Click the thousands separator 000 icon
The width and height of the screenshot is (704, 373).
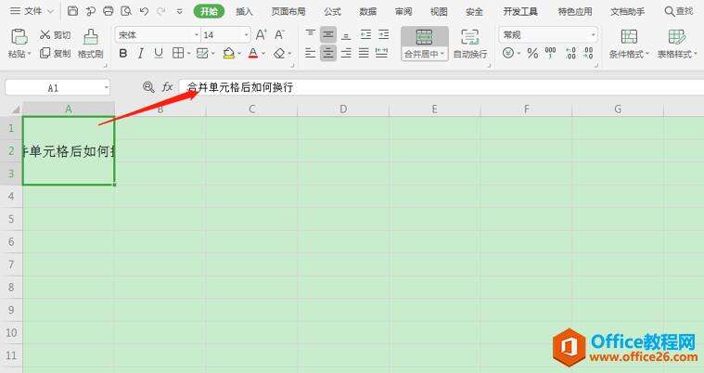(x=550, y=53)
